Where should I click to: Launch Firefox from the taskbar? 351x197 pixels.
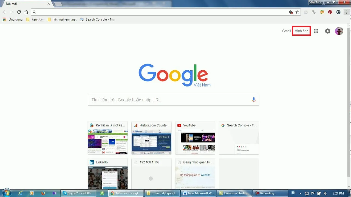[x=43, y=193]
